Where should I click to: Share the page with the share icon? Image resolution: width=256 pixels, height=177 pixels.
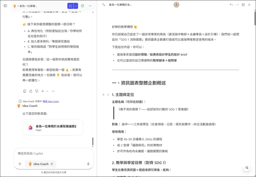(x=243, y=5)
